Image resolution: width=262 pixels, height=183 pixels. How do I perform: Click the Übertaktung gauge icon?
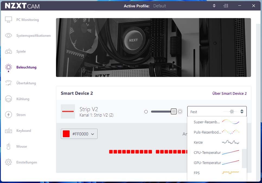pyautogui.click(x=8, y=83)
